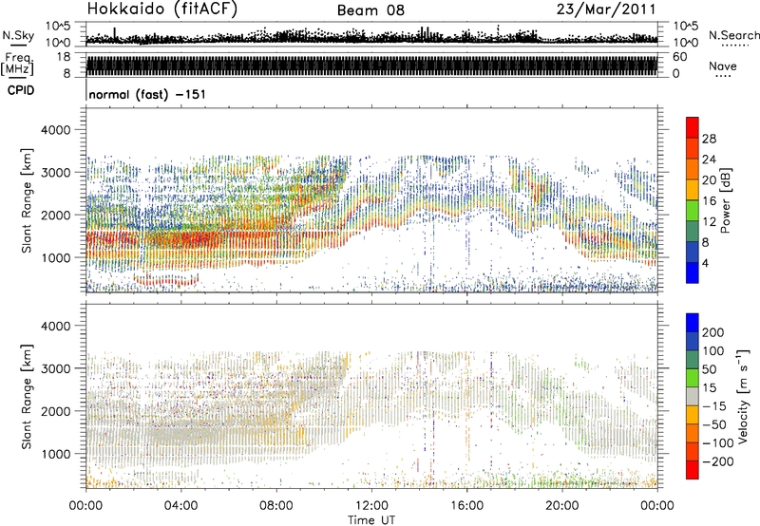Click the "60" Nave axis tick label
This screenshot has height=526, width=760.
point(679,57)
